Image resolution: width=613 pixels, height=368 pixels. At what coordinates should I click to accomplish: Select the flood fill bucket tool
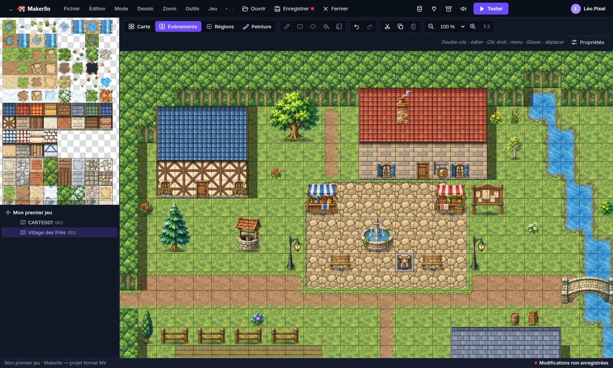coord(326,26)
